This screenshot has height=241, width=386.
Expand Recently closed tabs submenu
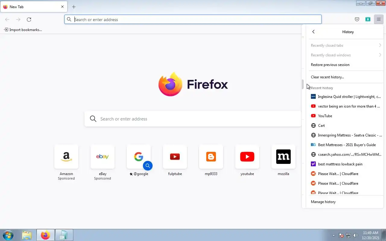point(346,45)
